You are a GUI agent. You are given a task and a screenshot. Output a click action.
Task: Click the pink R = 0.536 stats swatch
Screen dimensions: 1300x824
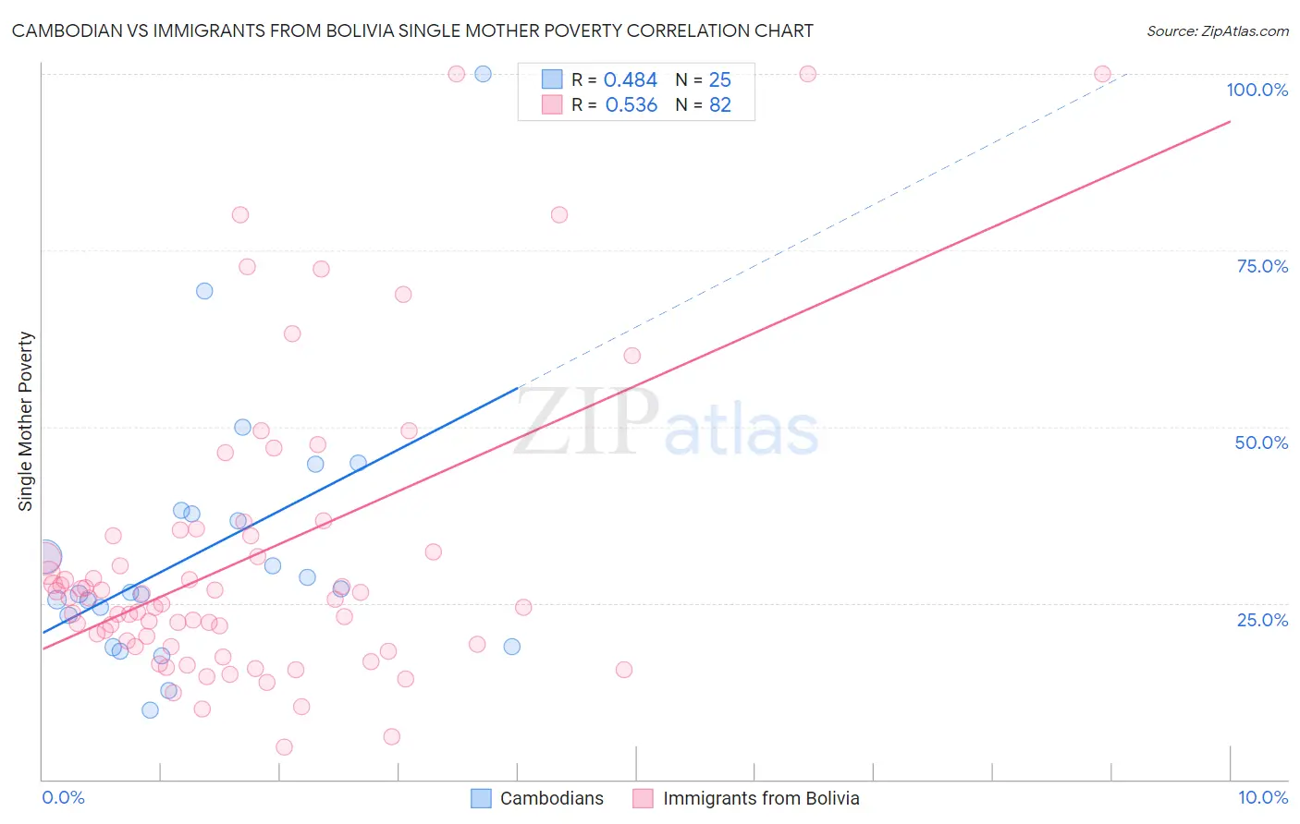tap(552, 104)
